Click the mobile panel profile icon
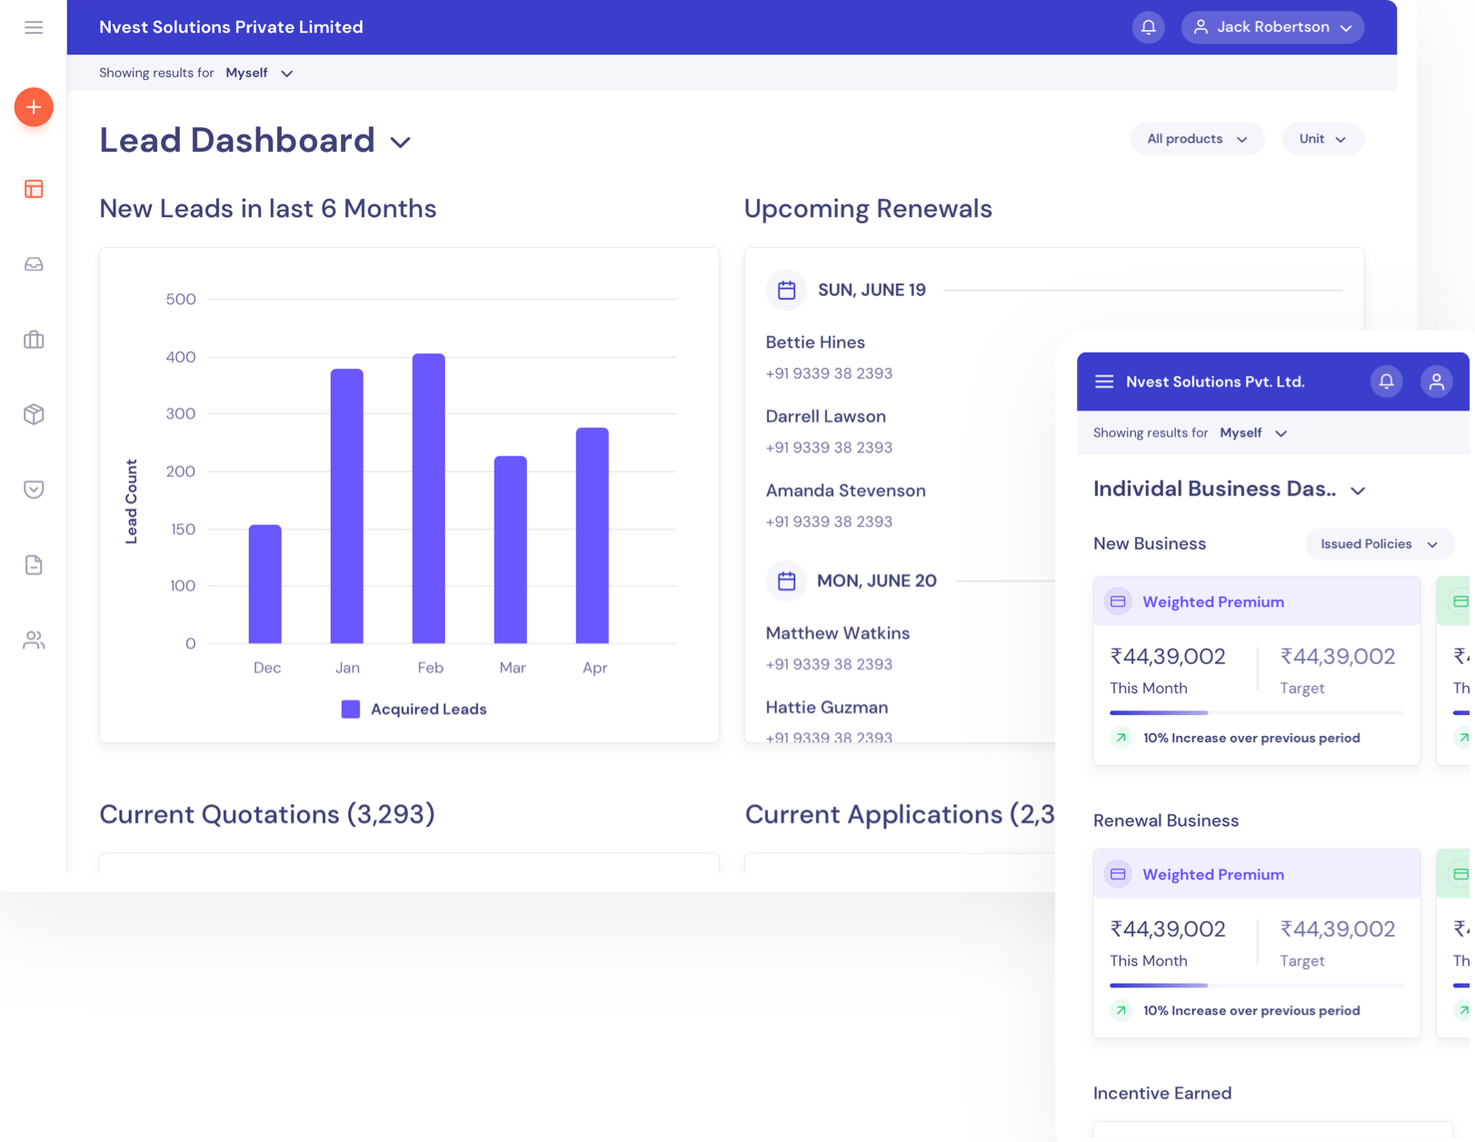 1436,382
